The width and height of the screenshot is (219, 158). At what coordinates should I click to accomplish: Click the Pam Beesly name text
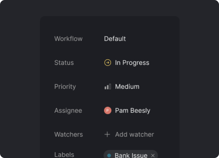tap(133, 111)
